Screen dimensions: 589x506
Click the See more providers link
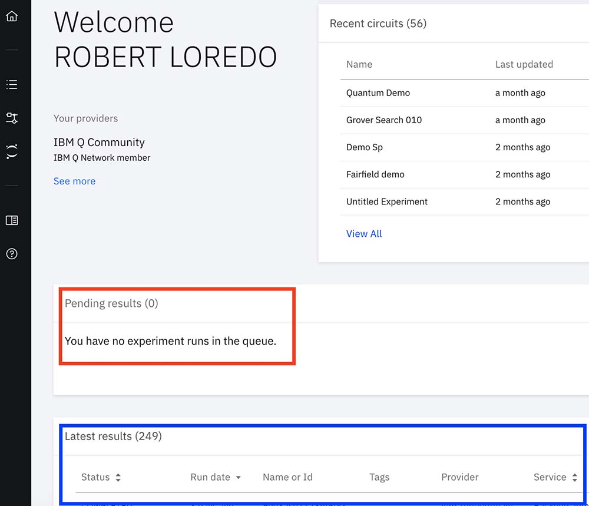point(74,181)
